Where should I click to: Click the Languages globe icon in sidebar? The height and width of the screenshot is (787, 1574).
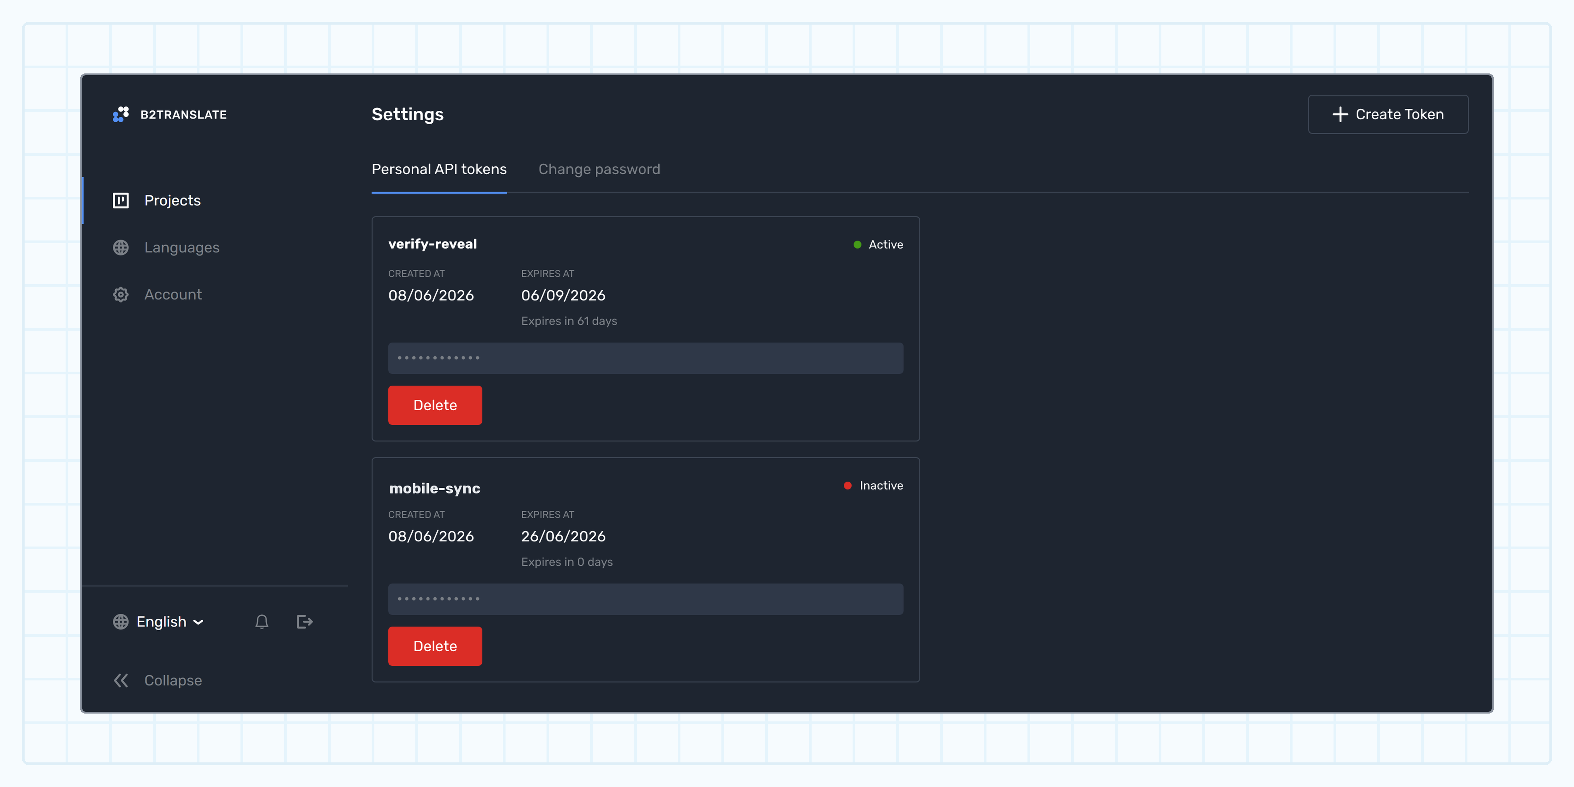pyautogui.click(x=121, y=247)
